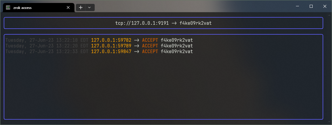Expand the new tab profile dropdown chevron
This screenshot has width=332, height=125.
point(89,7)
